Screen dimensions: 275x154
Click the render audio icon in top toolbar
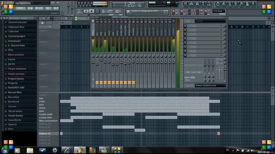[229, 4]
